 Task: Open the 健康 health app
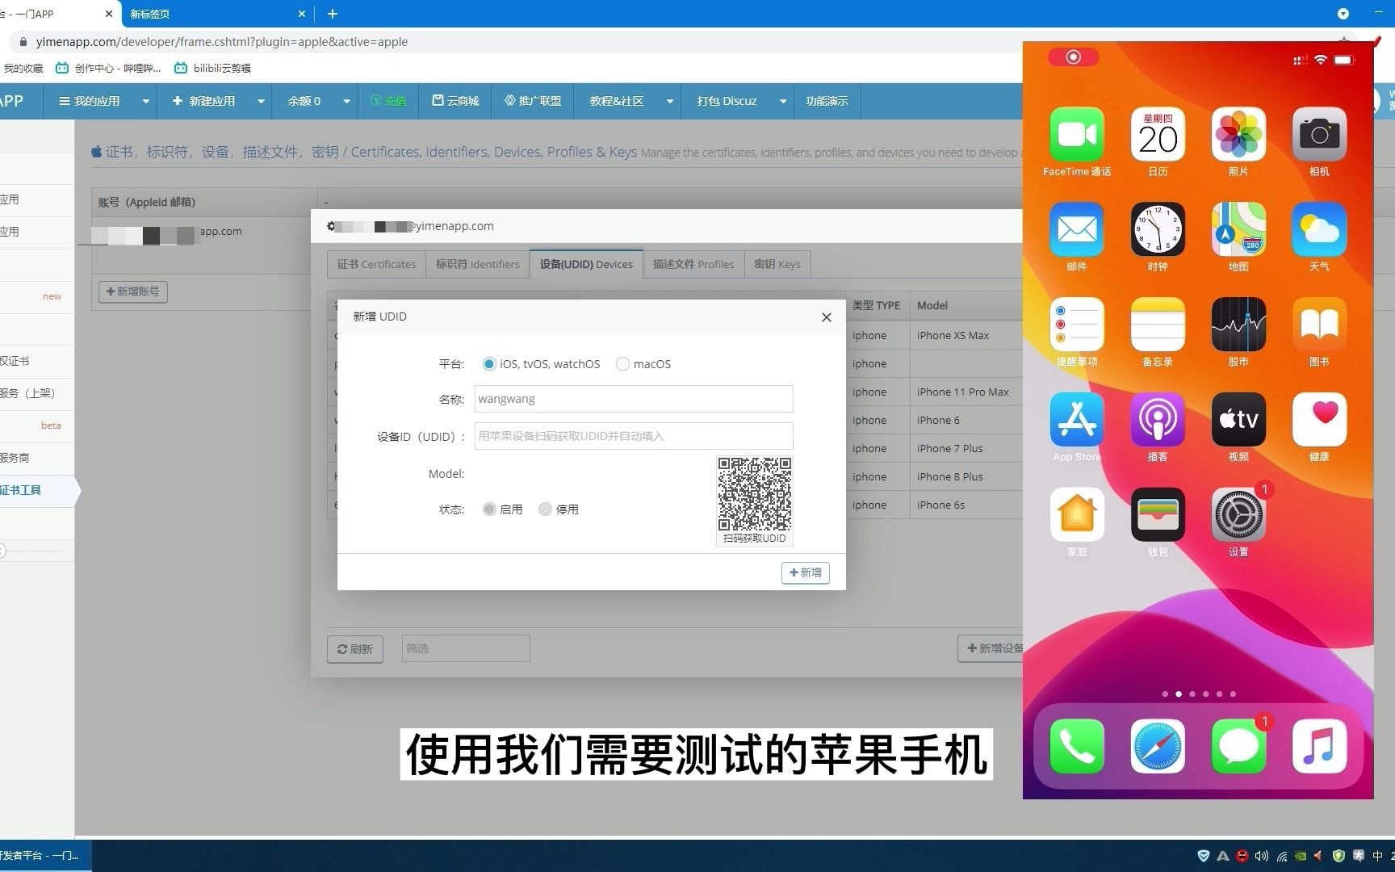1318,420
